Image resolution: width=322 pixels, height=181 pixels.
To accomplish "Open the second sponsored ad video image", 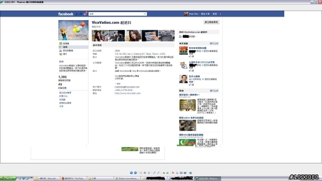I will coord(188,125).
